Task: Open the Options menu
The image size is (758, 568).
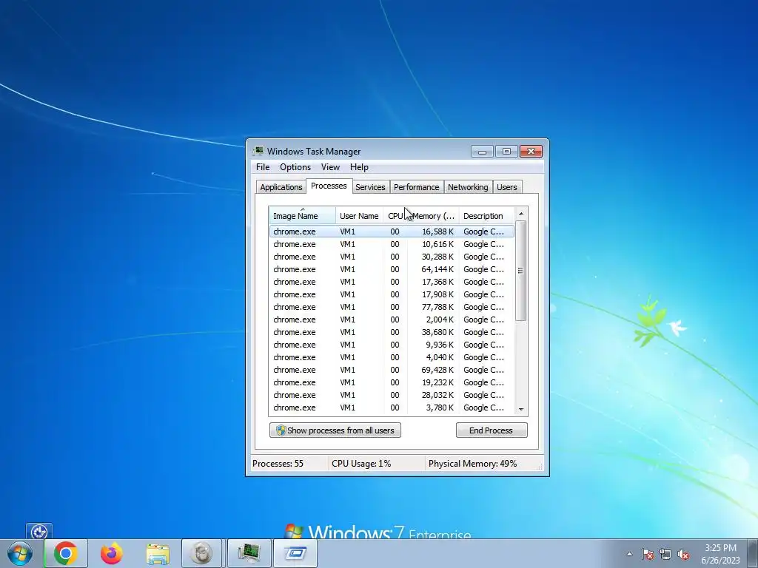Action: (x=295, y=167)
